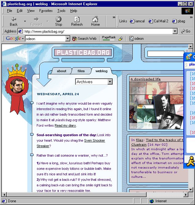
Task: Go to Home page icon
Action: point(95,19)
